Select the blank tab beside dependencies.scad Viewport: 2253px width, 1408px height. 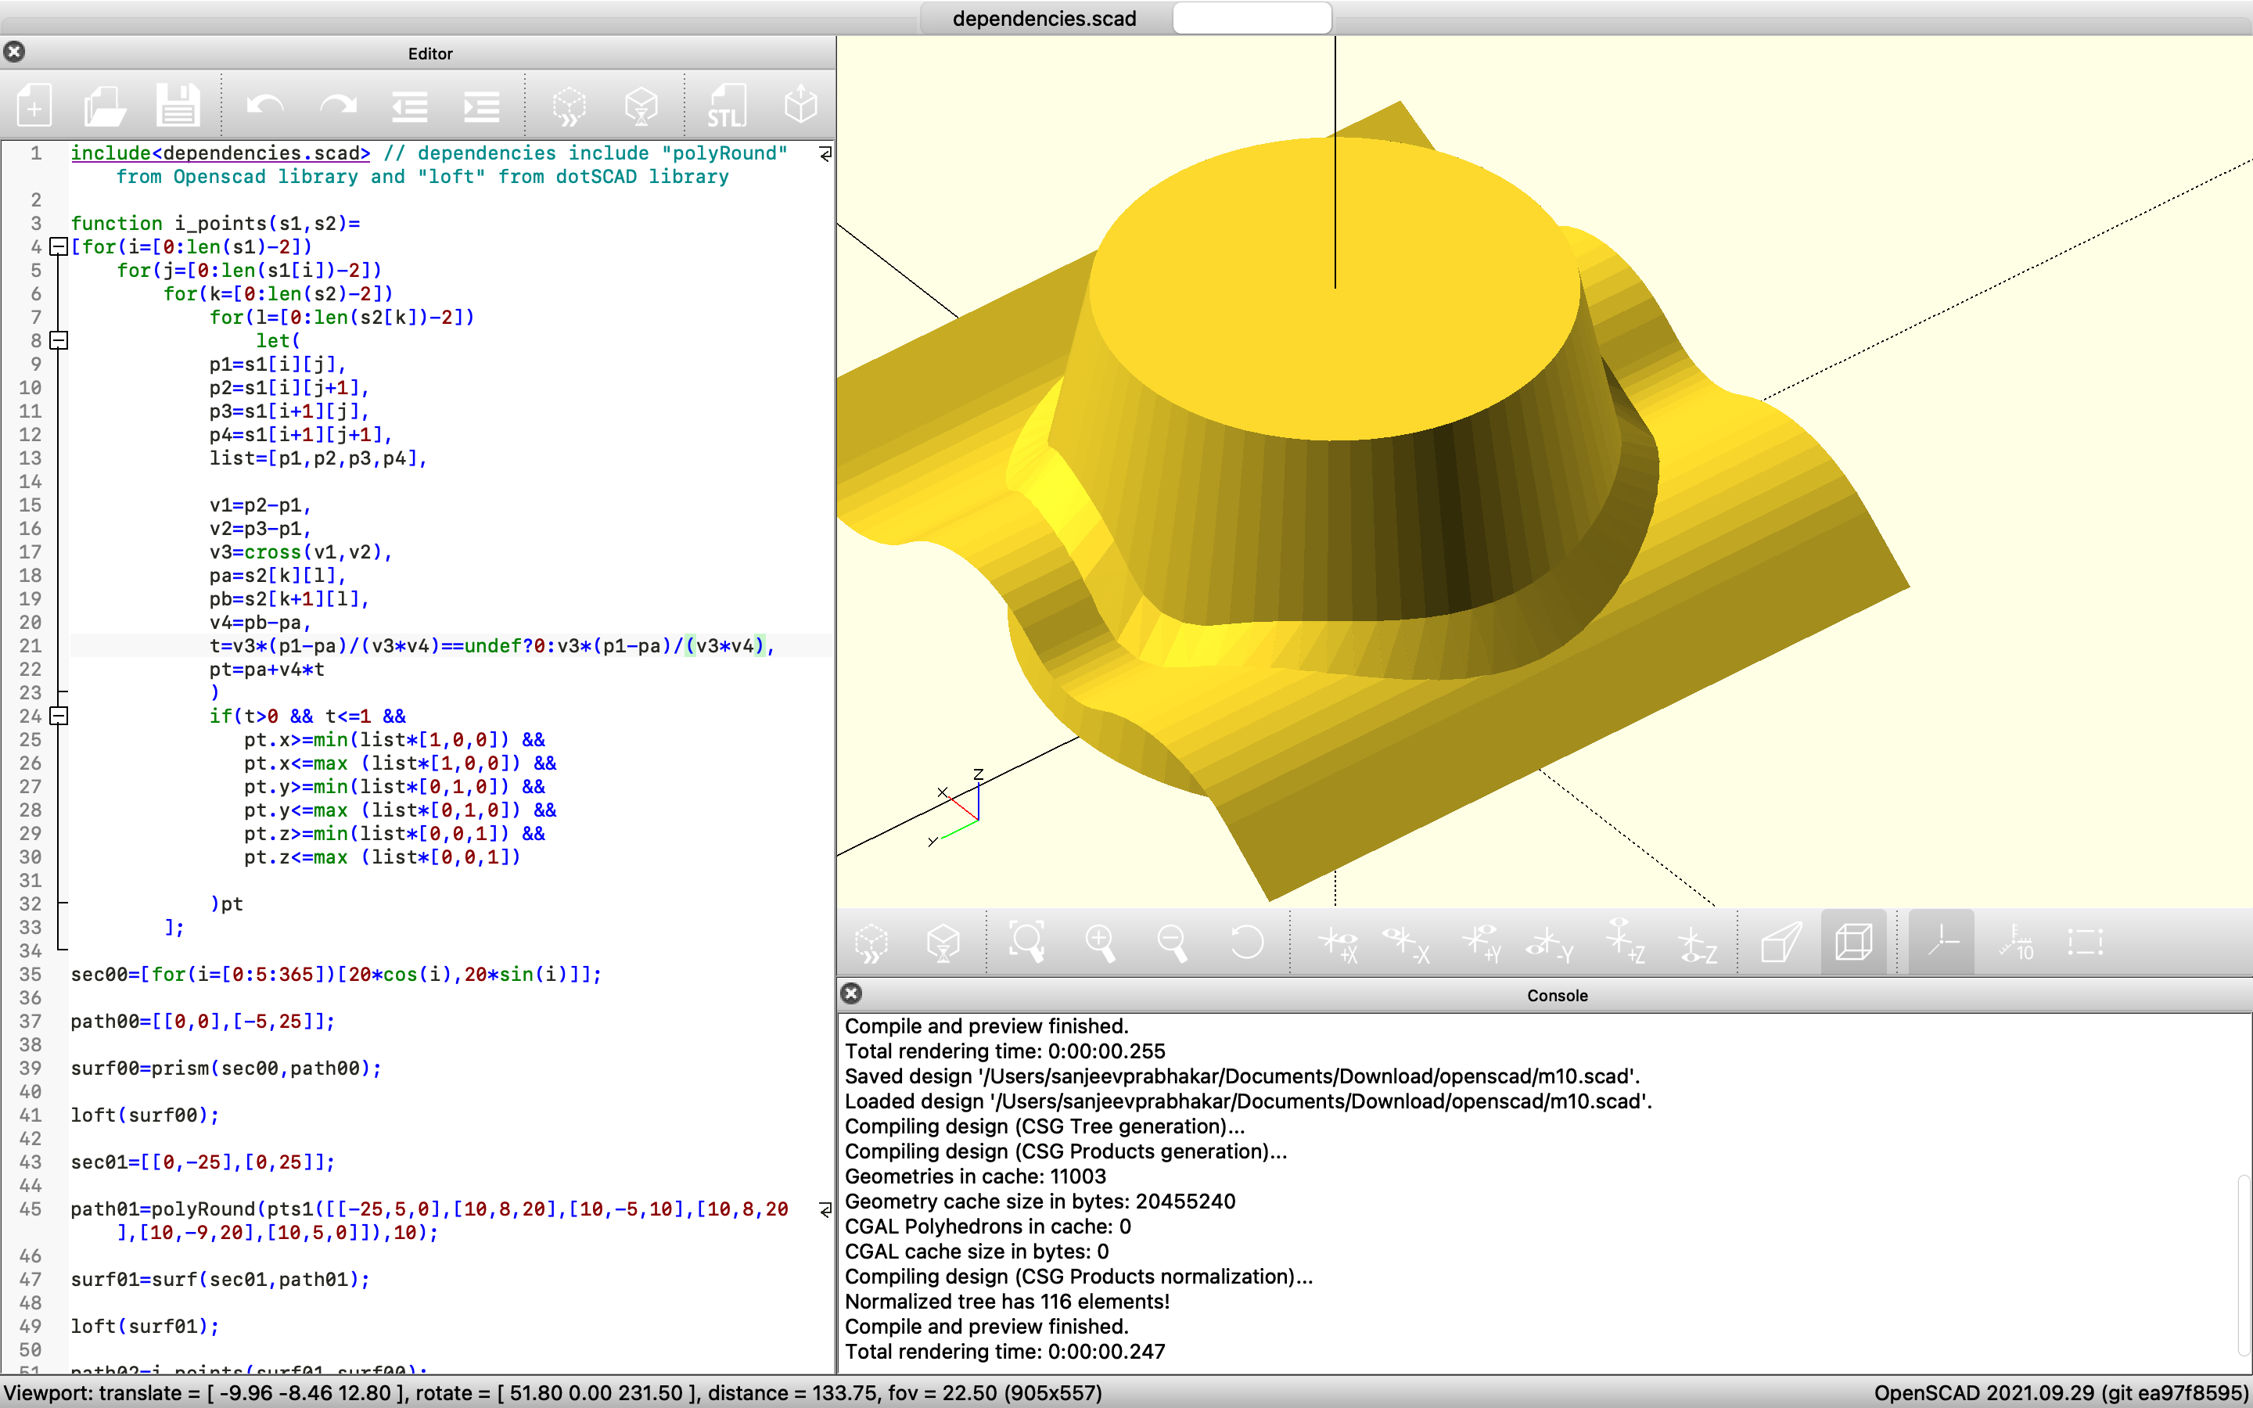(1251, 19)
